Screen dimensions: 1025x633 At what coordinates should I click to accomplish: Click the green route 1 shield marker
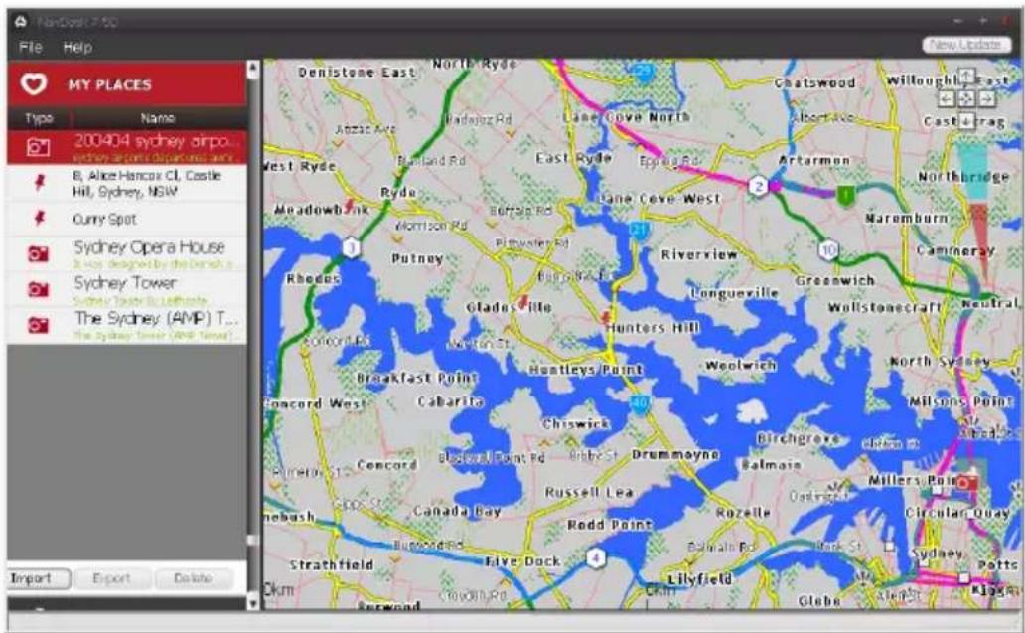click(x=846, y=195)
